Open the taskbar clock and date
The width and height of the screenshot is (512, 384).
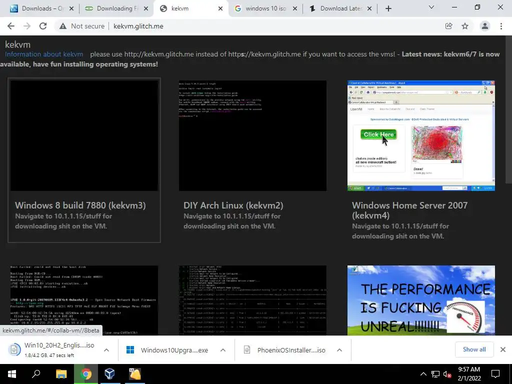[x=469, y=374]
